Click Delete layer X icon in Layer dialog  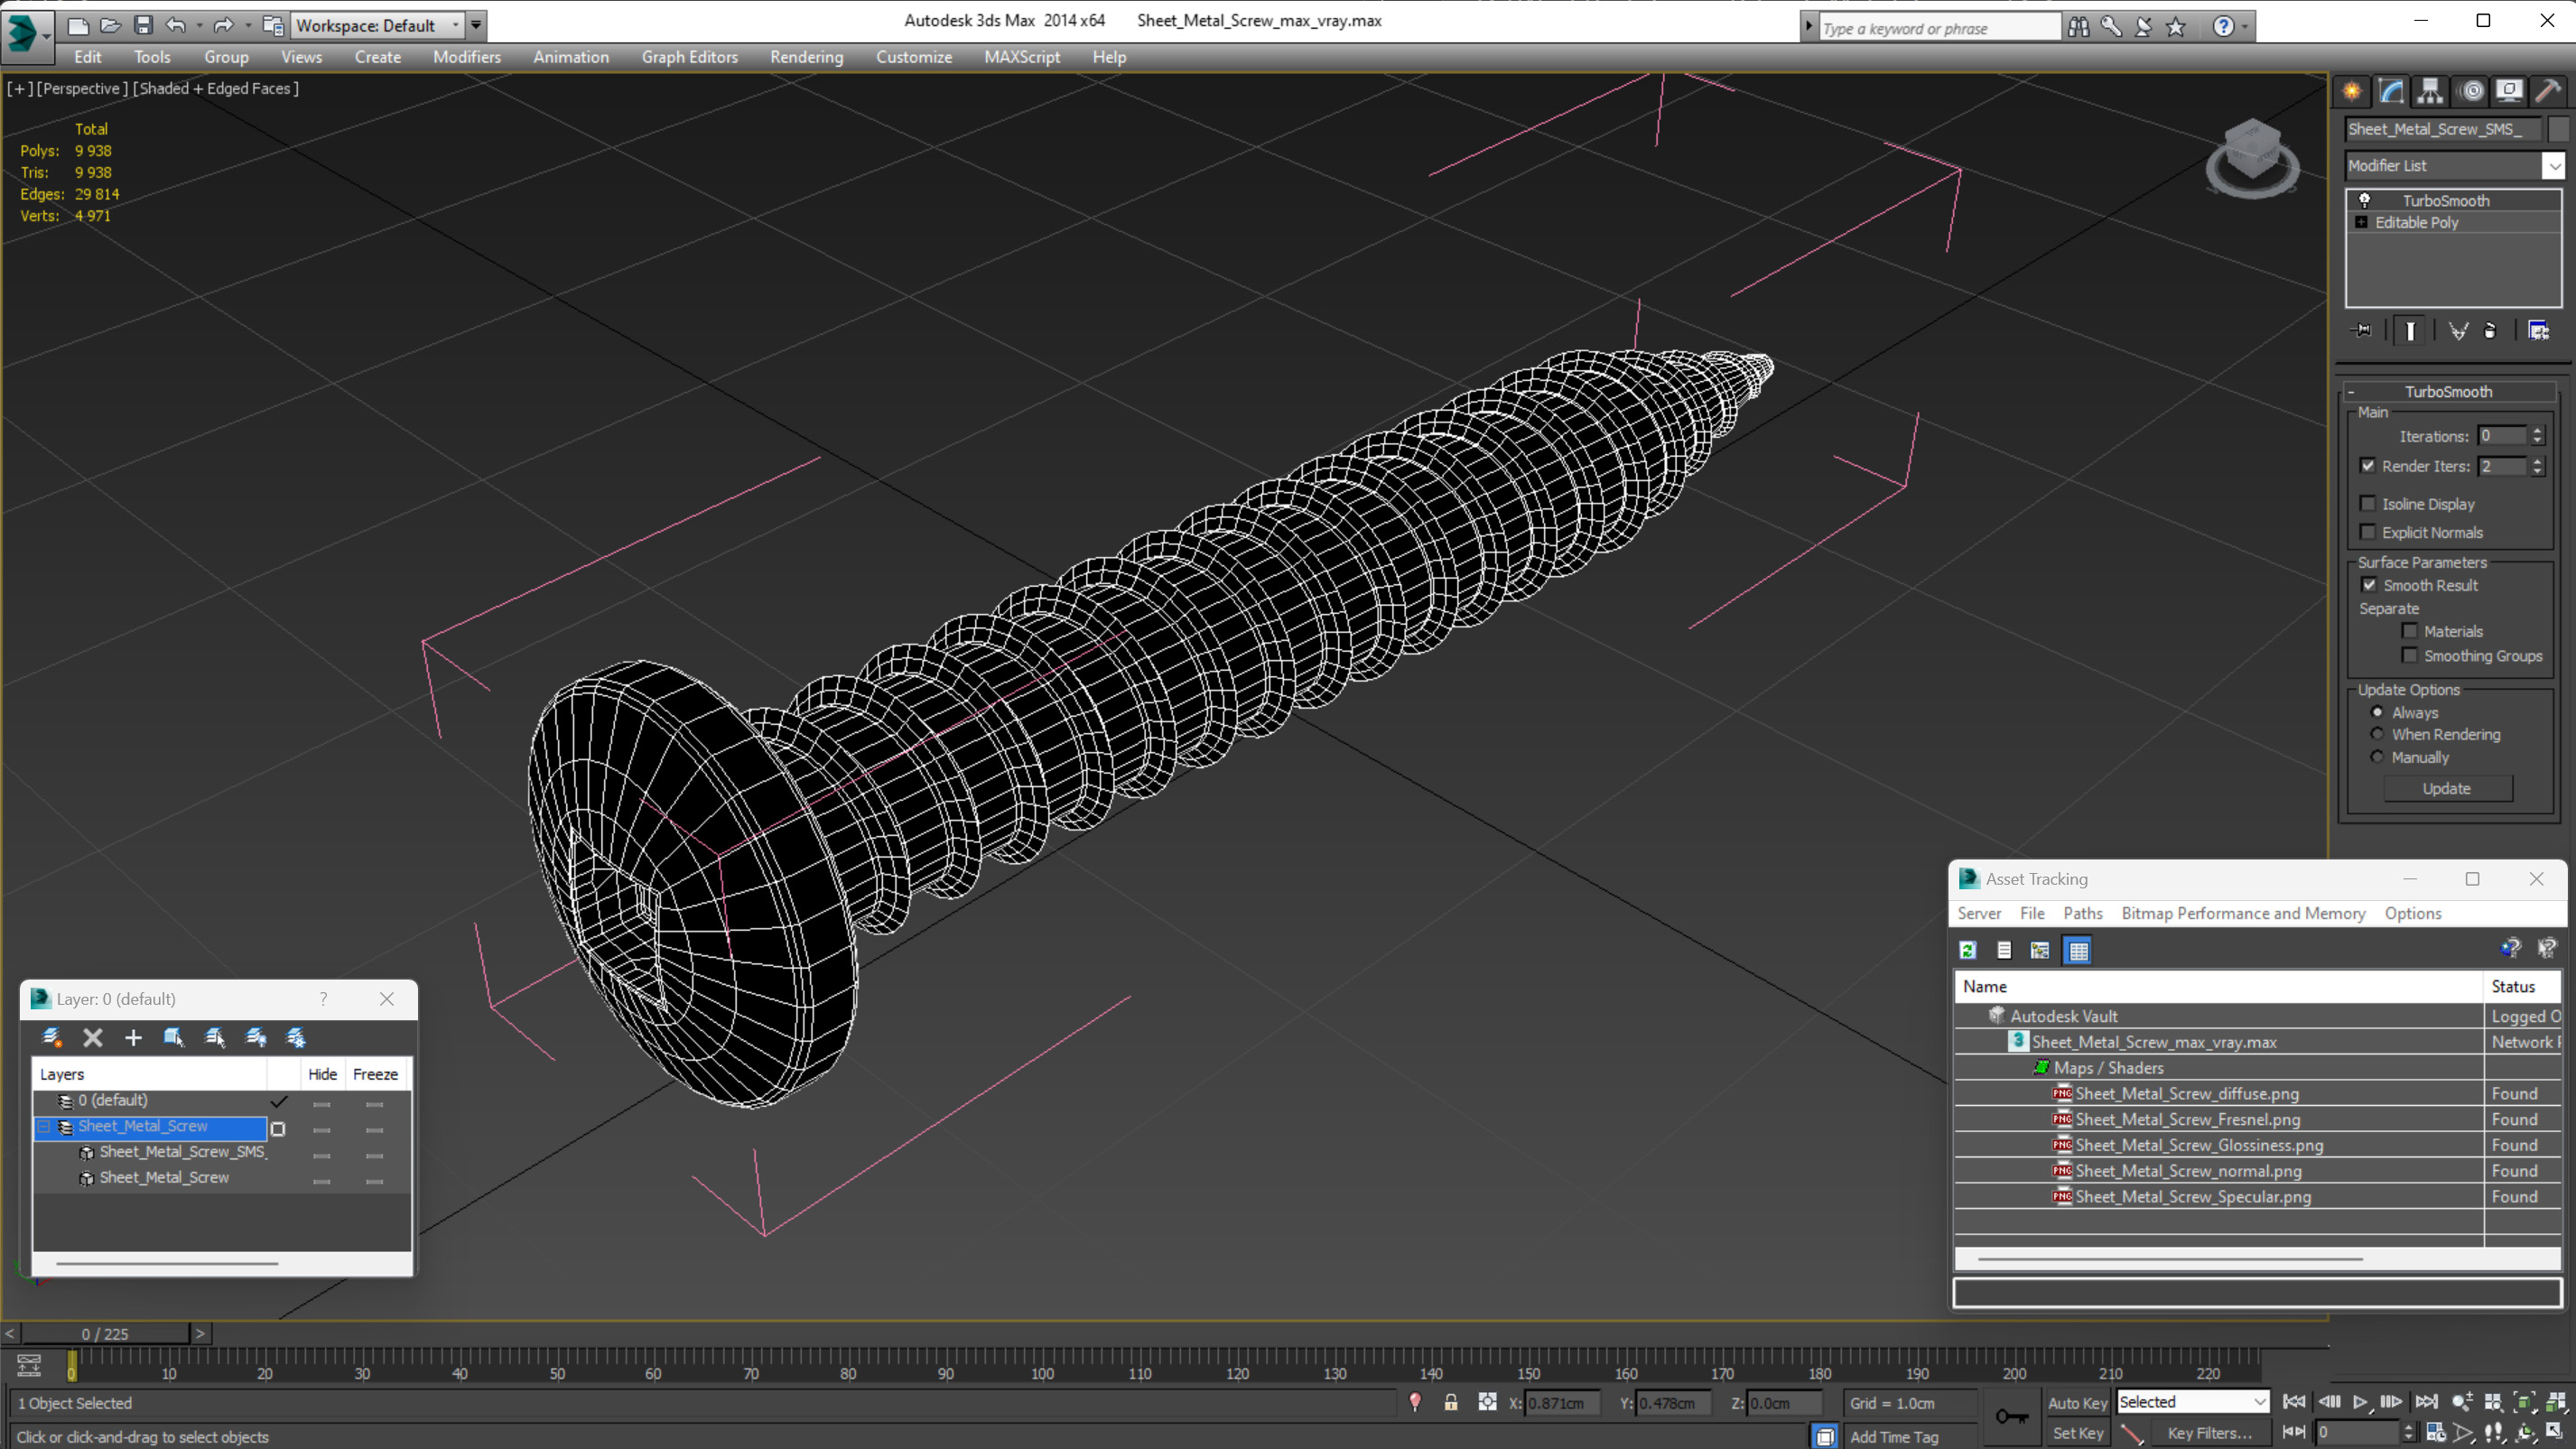pyautogui.click(x=93, y=1037)
